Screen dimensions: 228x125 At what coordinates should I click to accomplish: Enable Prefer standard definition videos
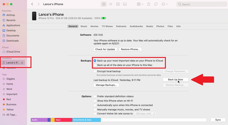[x=95, y=96]
